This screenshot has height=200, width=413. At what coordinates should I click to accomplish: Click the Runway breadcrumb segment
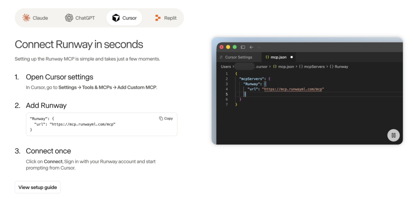339,67
